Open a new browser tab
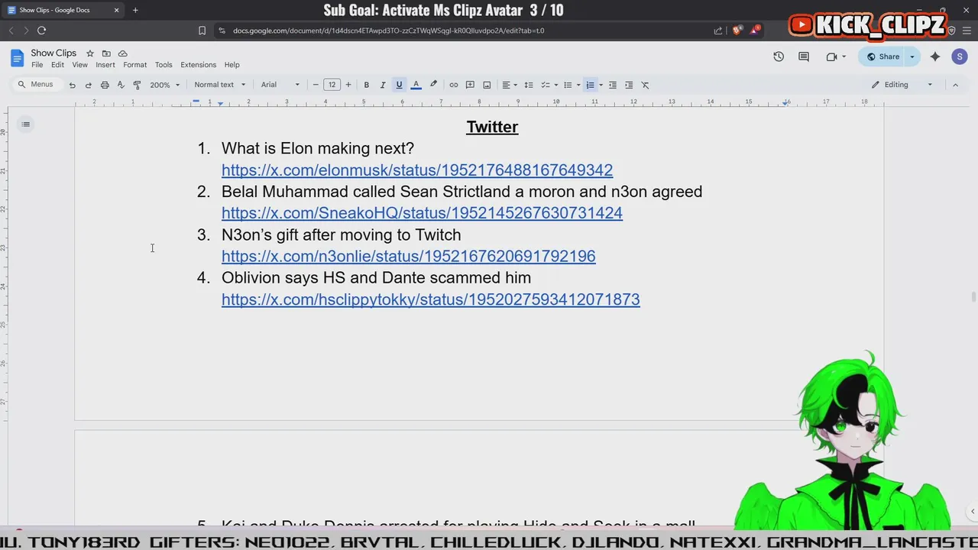Viewport: 978px width, 550px height. (x=135, y=10)
